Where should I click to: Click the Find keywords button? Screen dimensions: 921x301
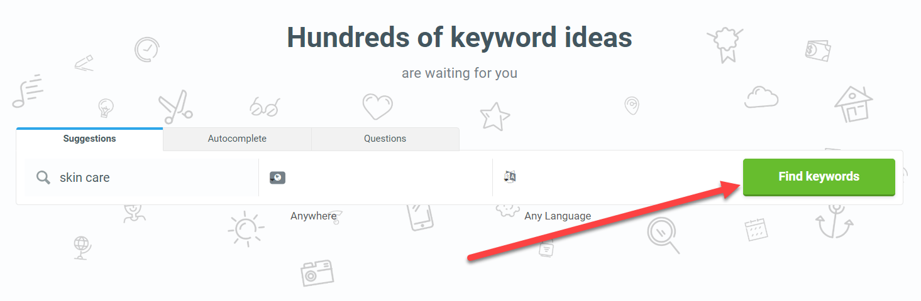[819, 177]
